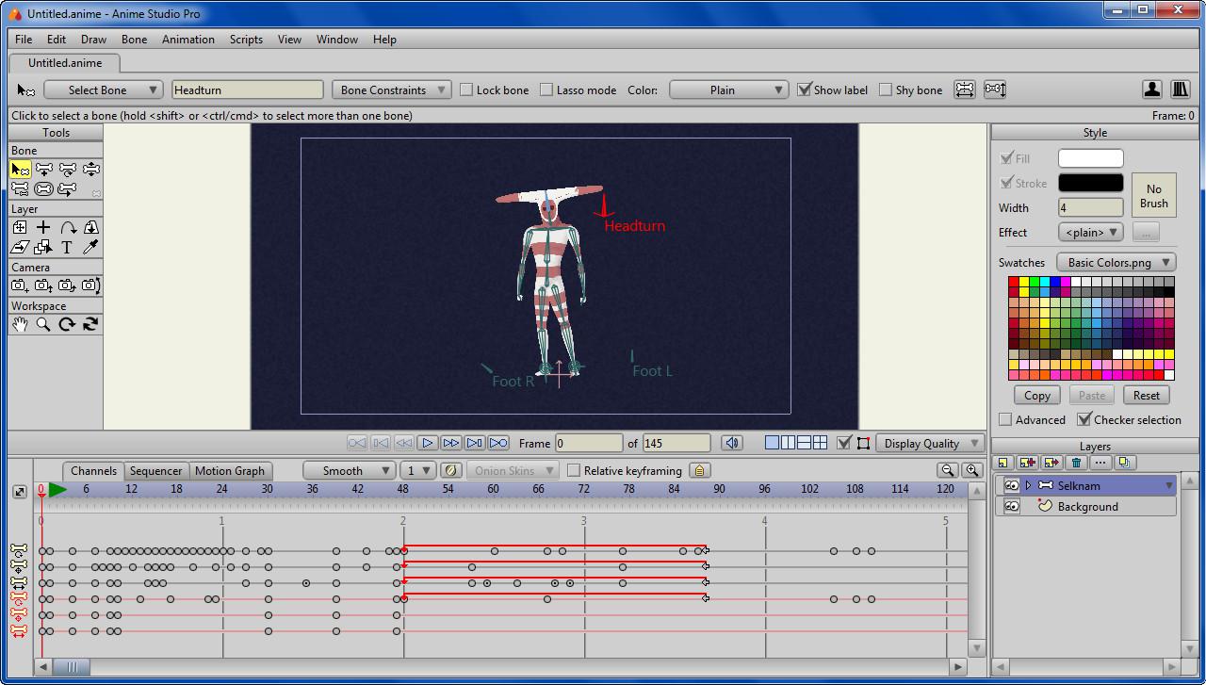Turn on Relative keyframing
1206x685 pixels.
pyautogui.click(x=574, y=470)
